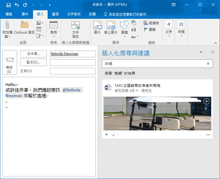220x179 pixels.
Task: Close the 個人化搜尋與建議 pane
Action: (x=213, y=52)
